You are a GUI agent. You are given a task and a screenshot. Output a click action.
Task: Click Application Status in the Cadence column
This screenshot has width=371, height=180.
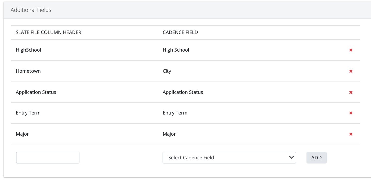(183, 92)
